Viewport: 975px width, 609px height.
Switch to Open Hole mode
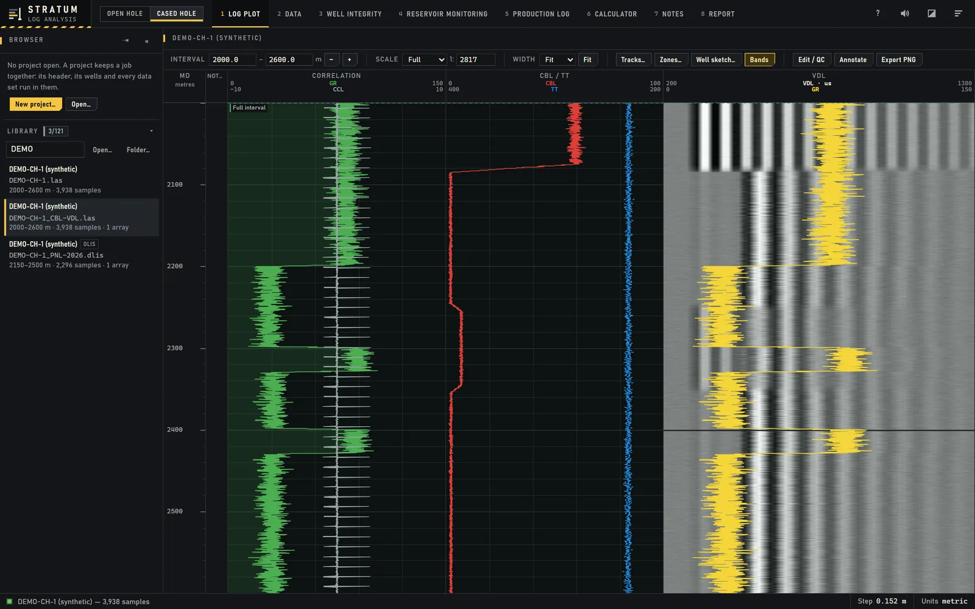tap(125, 13)
